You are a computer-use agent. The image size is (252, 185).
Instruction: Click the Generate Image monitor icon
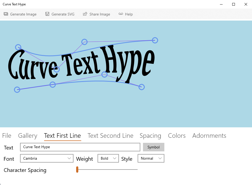[x=6, y=14]
